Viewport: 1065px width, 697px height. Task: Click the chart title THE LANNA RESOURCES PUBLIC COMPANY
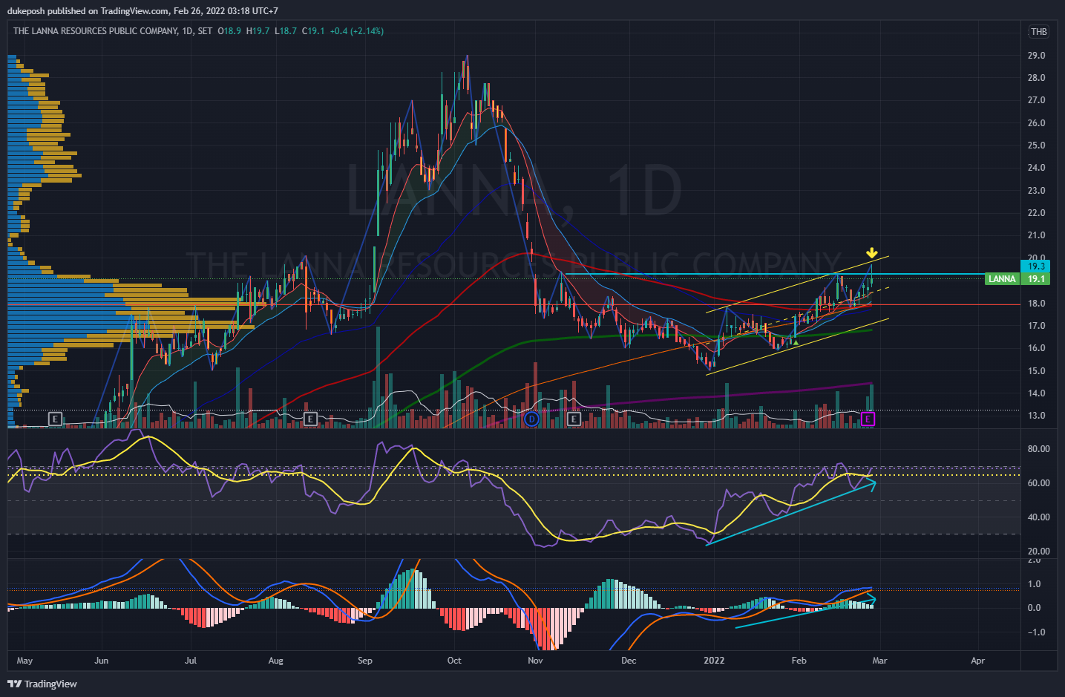click(x=96, y=31)
